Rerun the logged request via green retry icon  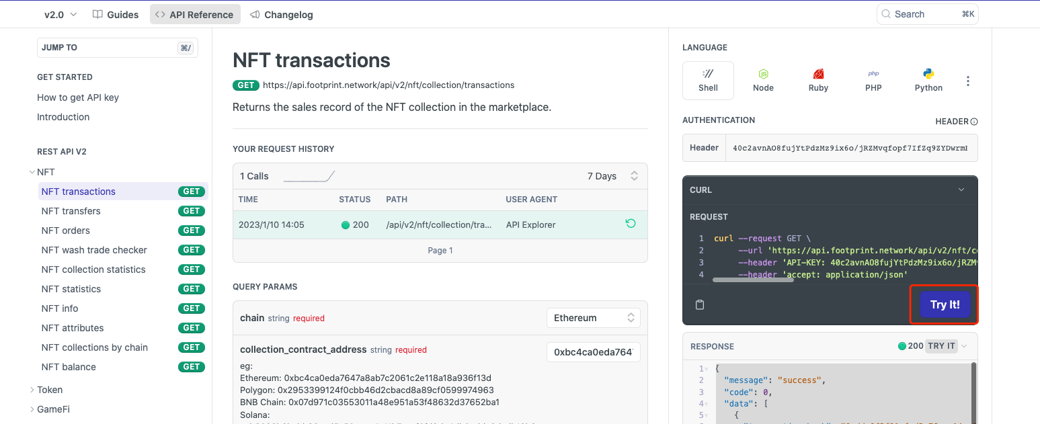[x=630, y=224]
